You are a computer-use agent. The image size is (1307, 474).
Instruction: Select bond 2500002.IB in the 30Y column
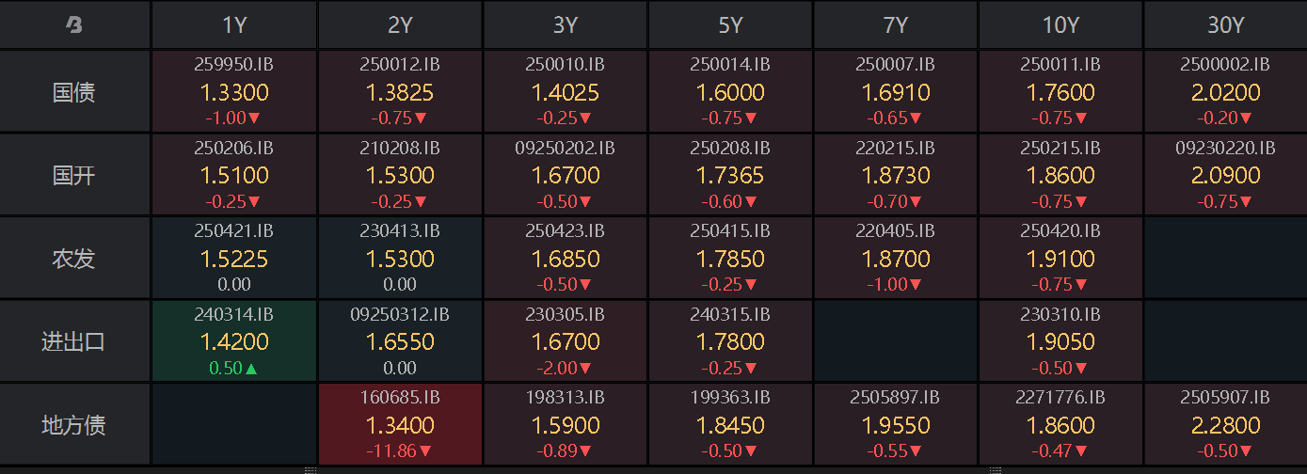(x=1225, y=92)
